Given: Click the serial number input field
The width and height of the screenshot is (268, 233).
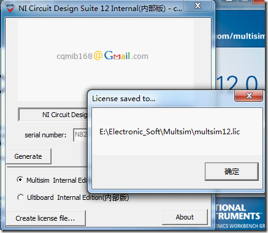Looking at the screenshot, I should (80, 135).
